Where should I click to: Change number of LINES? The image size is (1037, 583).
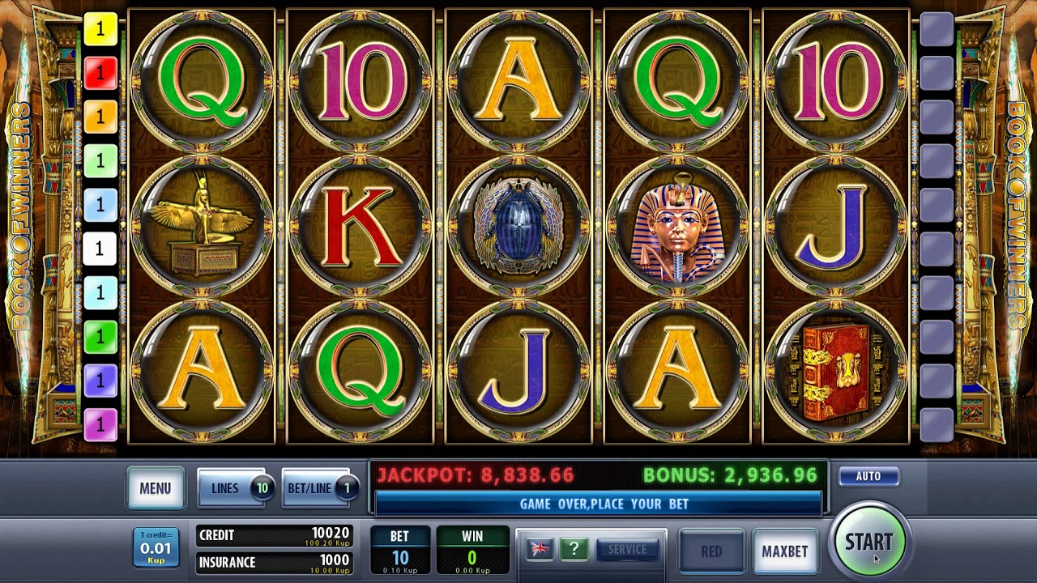click(234, 488)
